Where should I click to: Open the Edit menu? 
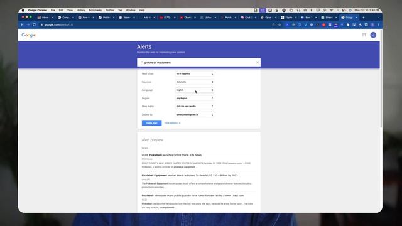61,10
